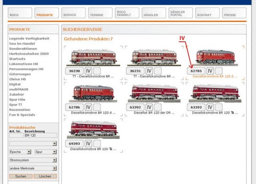The width and height of the screenshot is (256, 184).
Task: Click article number 62786 button
Action: coord(74,107)
